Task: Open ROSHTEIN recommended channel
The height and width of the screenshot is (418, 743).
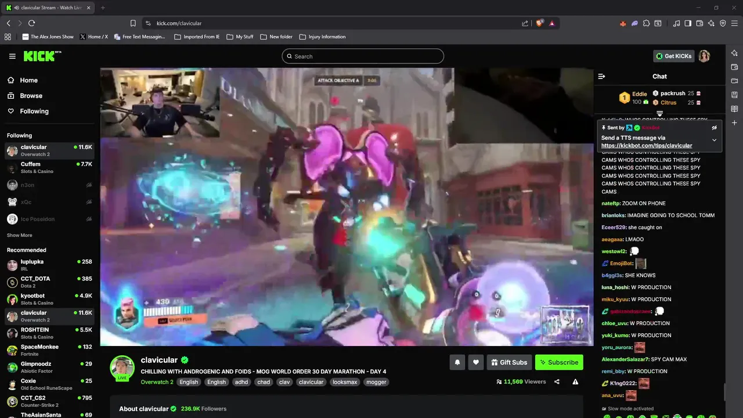Action: [x=49, y=333]
